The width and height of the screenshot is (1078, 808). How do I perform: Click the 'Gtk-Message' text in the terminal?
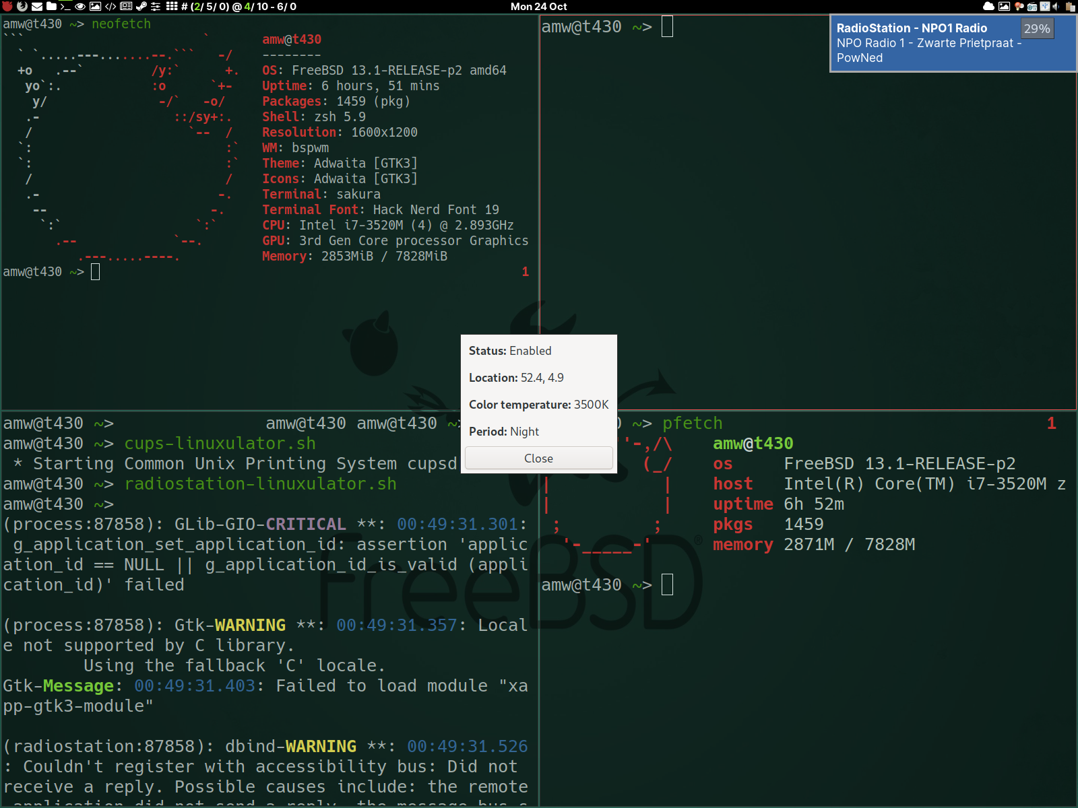[58, 685]
